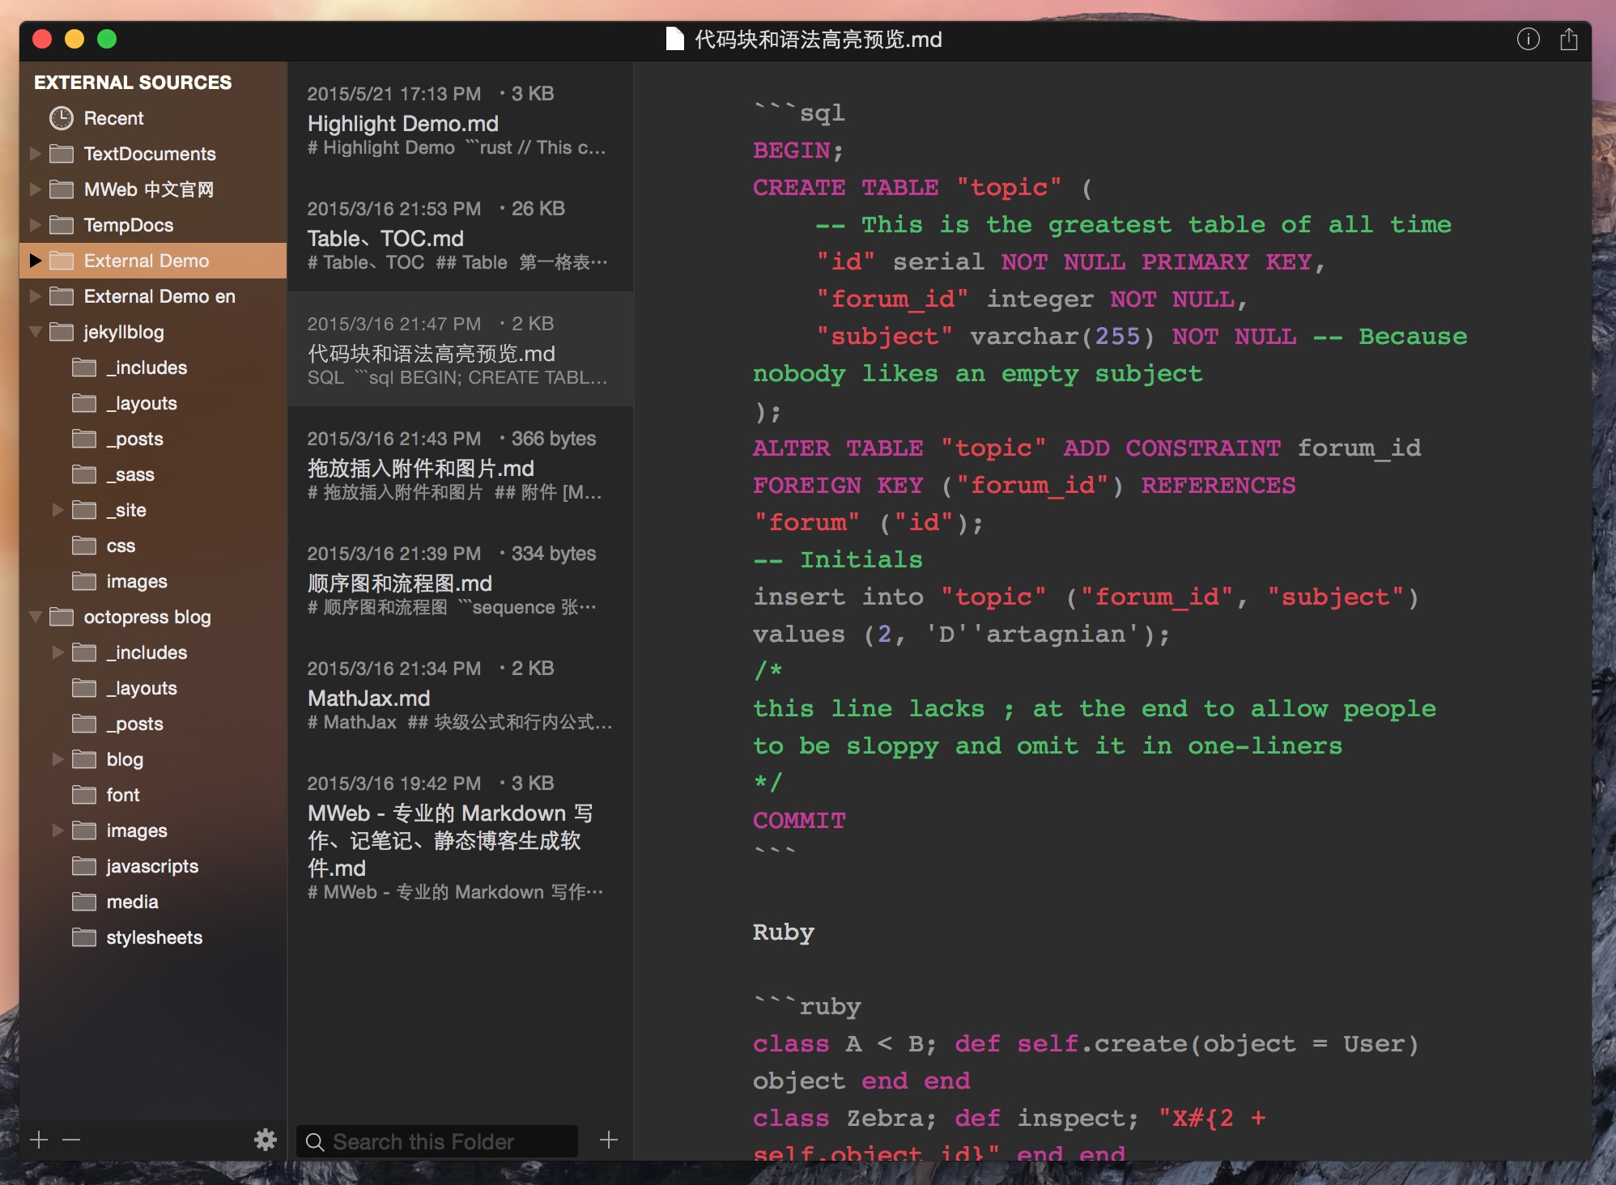Click the document icon in the window title
The height and width of the screenshot is (1185, 1616).
(x=674, y=39)
